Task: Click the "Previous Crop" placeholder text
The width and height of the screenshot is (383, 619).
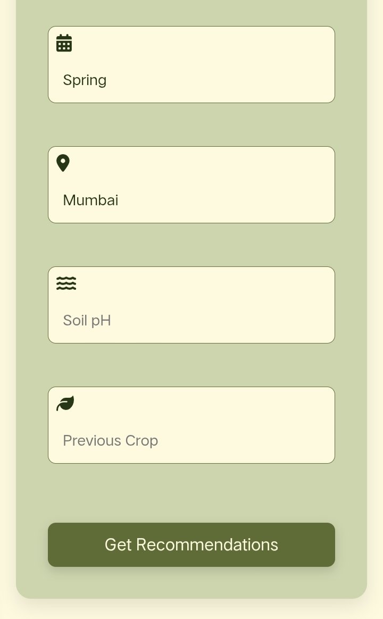Action: pyautogui.click(x=110, y=441)
